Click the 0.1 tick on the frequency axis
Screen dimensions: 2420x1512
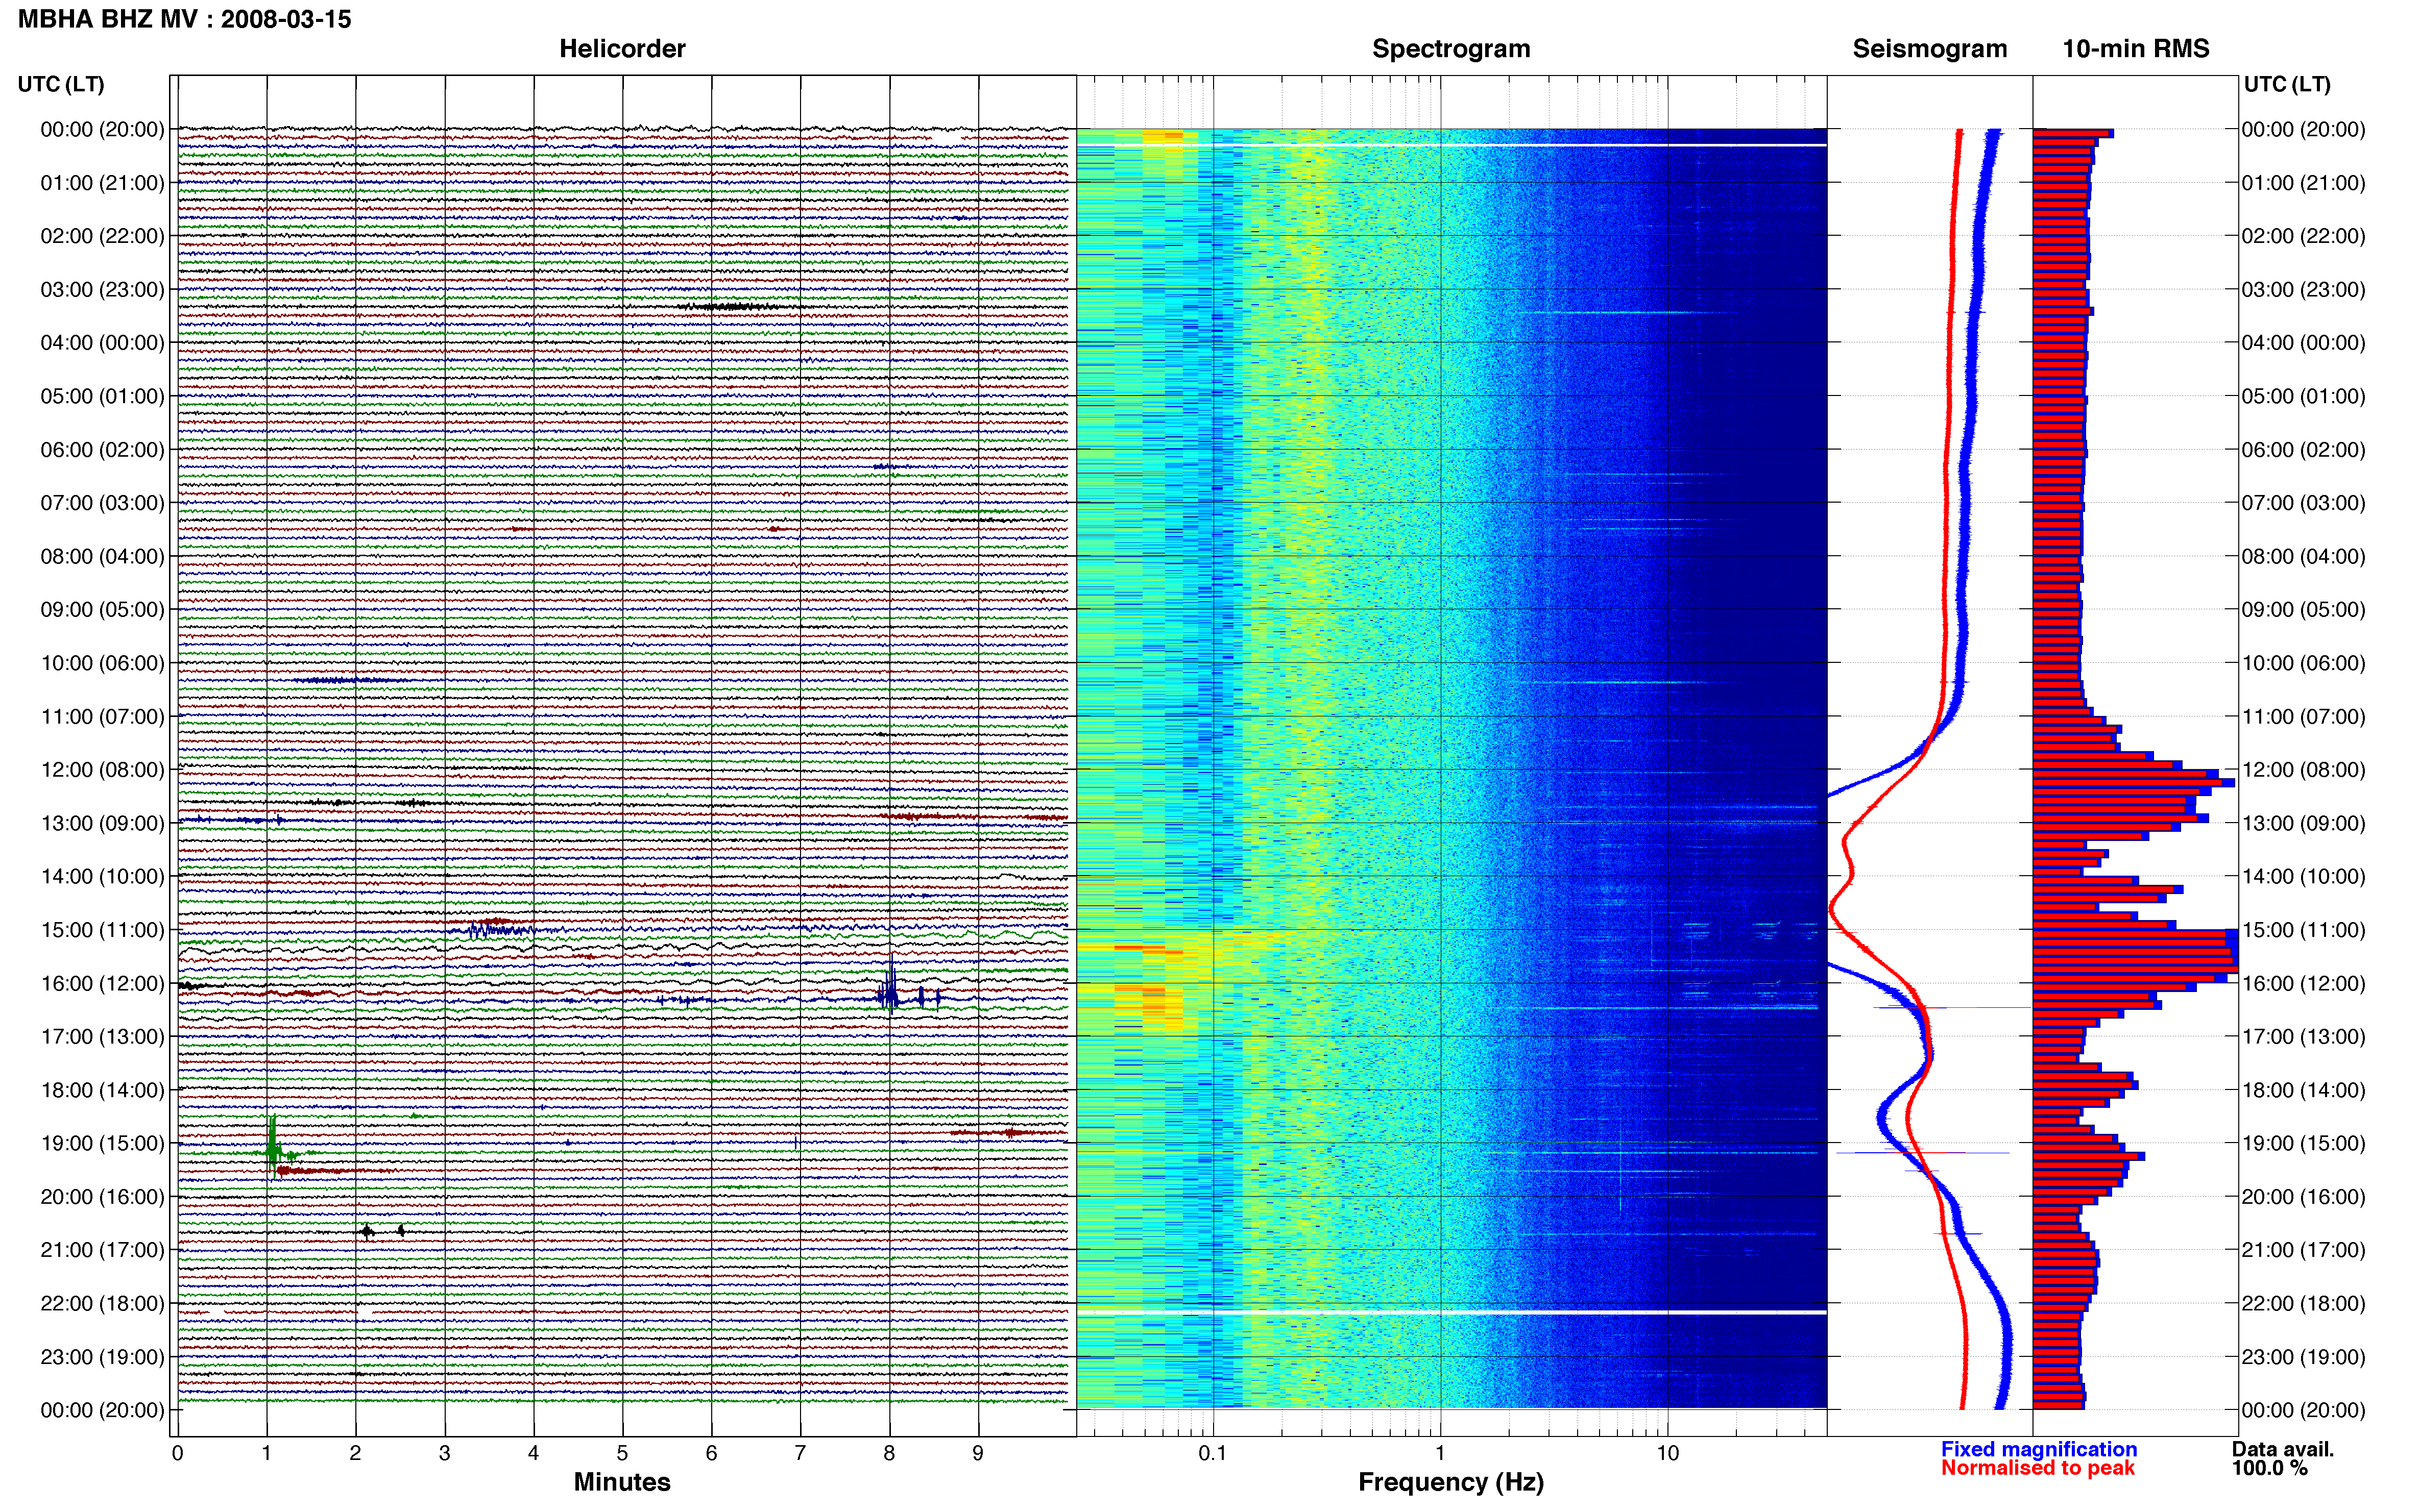click(1213, 1453)
